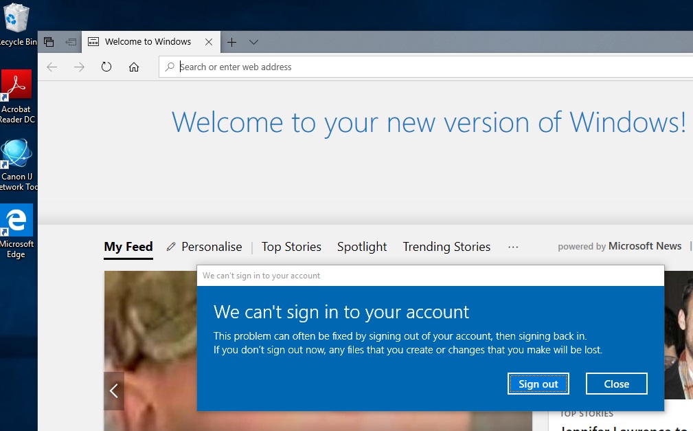693x431 pixels.
Task: Open the Recycle Bin desktop icon
Action: tap(16, 24)
